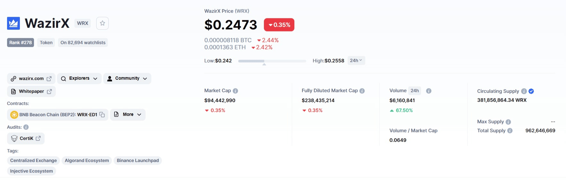Open the Whitepaper link
Viewport: 566px width, 181px height.
31,92
